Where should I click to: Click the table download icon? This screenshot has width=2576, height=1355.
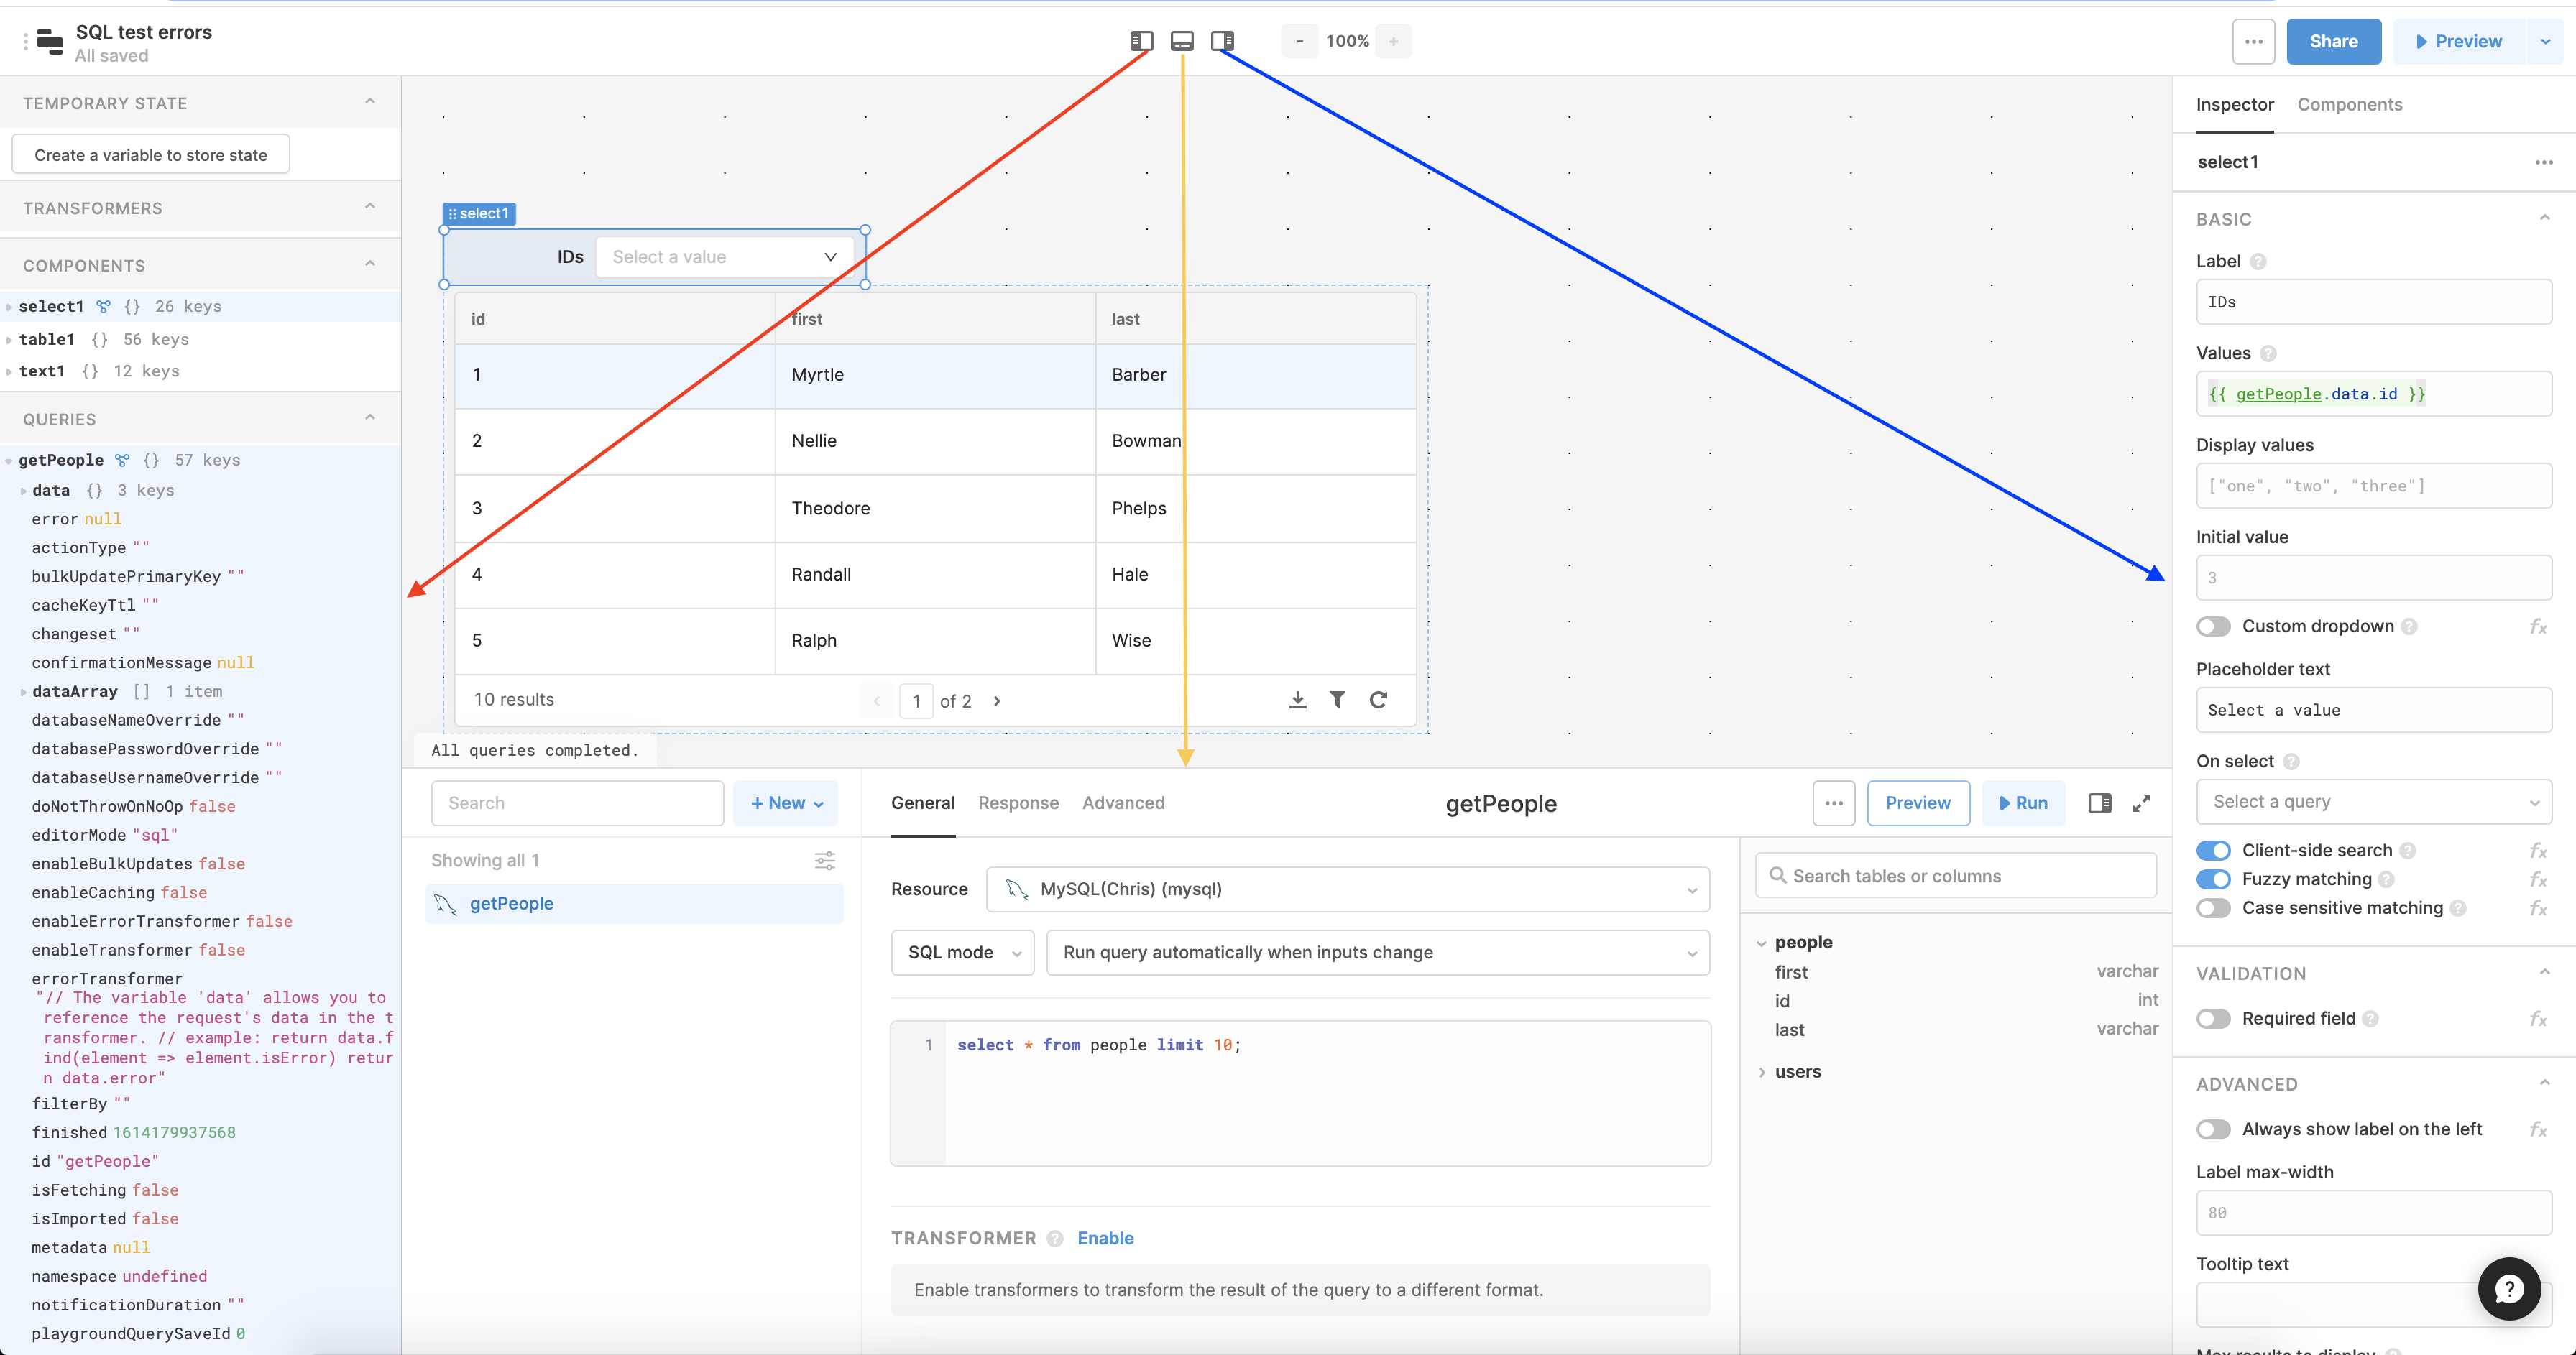pyautogui.click(x=1297, y=700)
